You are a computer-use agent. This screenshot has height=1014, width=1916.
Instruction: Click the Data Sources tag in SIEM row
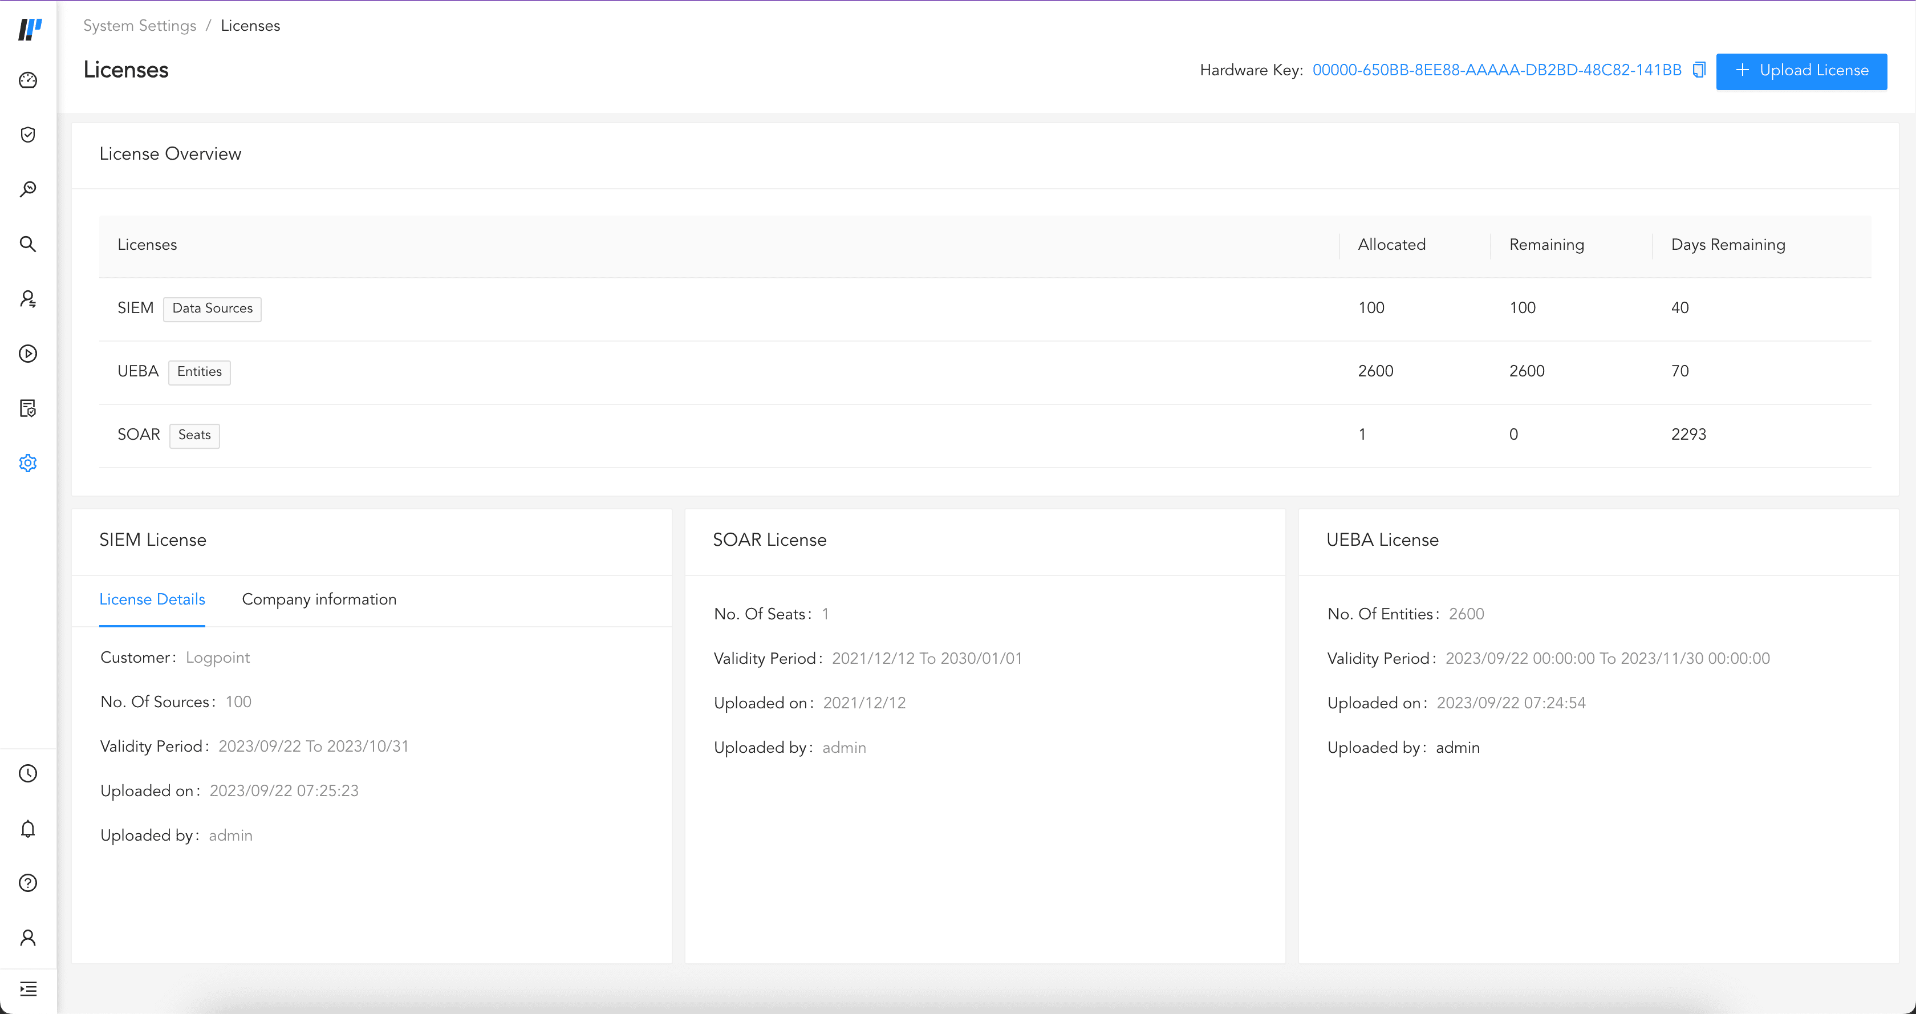pos(212,308)
